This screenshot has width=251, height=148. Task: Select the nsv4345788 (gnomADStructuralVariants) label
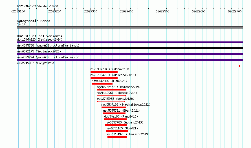[x=48, y=45]
